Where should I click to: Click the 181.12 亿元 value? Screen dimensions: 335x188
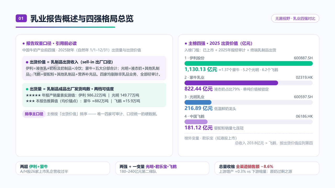(x=198, y=128)
